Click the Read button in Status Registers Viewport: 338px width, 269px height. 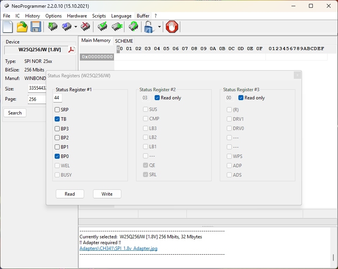coord(70,194)
